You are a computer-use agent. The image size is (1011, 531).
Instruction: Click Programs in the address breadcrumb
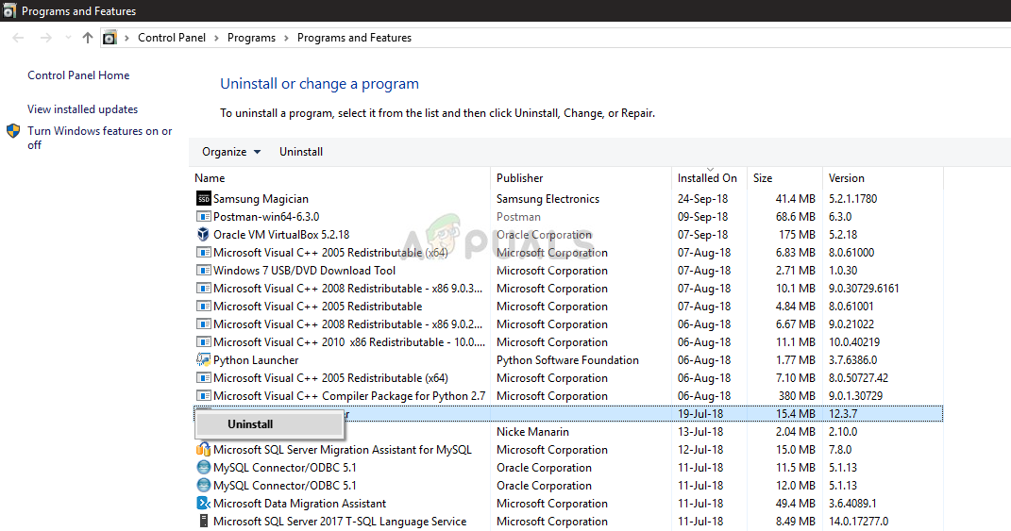(251, 38)
